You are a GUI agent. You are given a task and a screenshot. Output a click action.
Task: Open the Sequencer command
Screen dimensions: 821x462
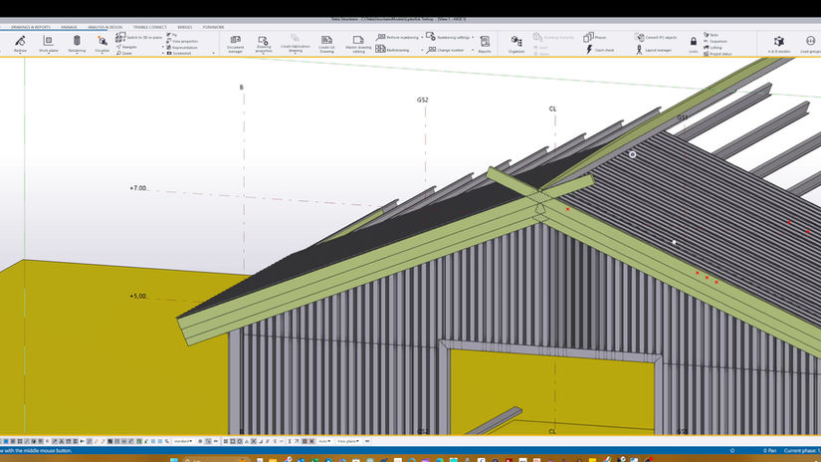click(716, 41)
